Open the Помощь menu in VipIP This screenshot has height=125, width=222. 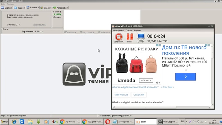tap(10, 4)
